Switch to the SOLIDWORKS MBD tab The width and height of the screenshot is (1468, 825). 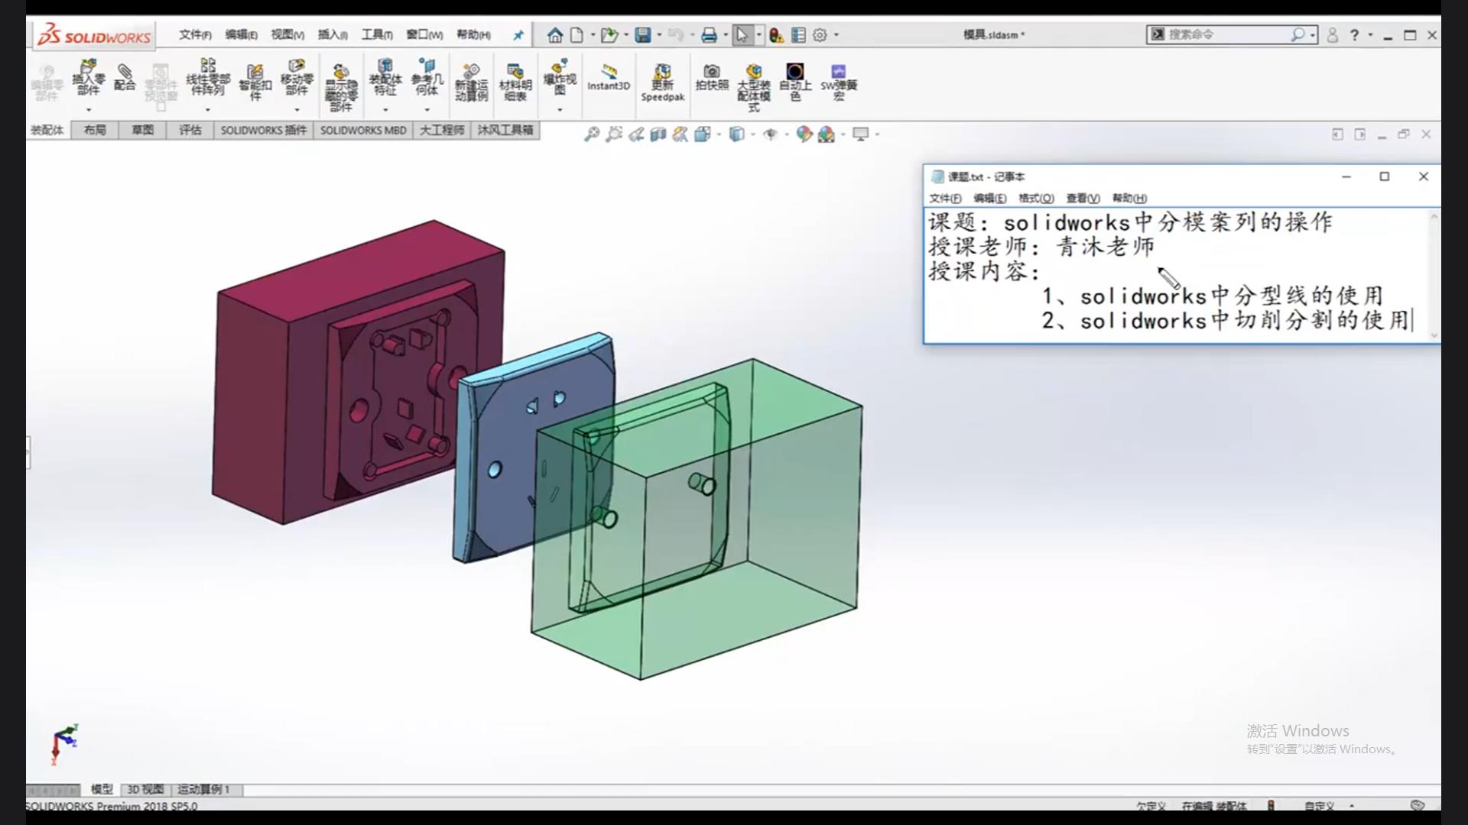(x=363, y=130)
